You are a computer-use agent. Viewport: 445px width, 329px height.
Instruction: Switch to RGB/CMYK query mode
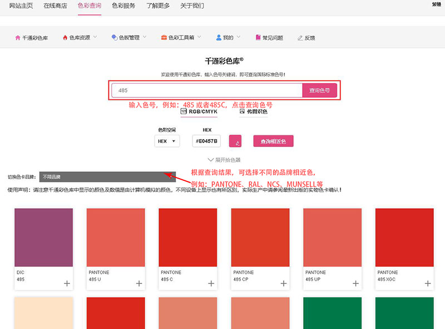coord(199,111)
